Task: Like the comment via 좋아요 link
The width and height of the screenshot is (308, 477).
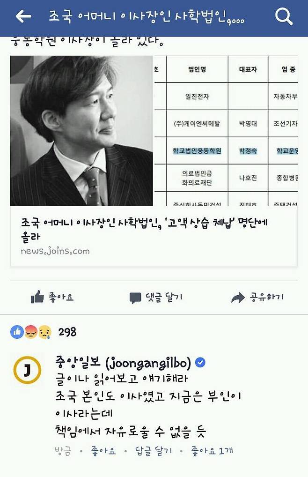Action: pos(103,451)
